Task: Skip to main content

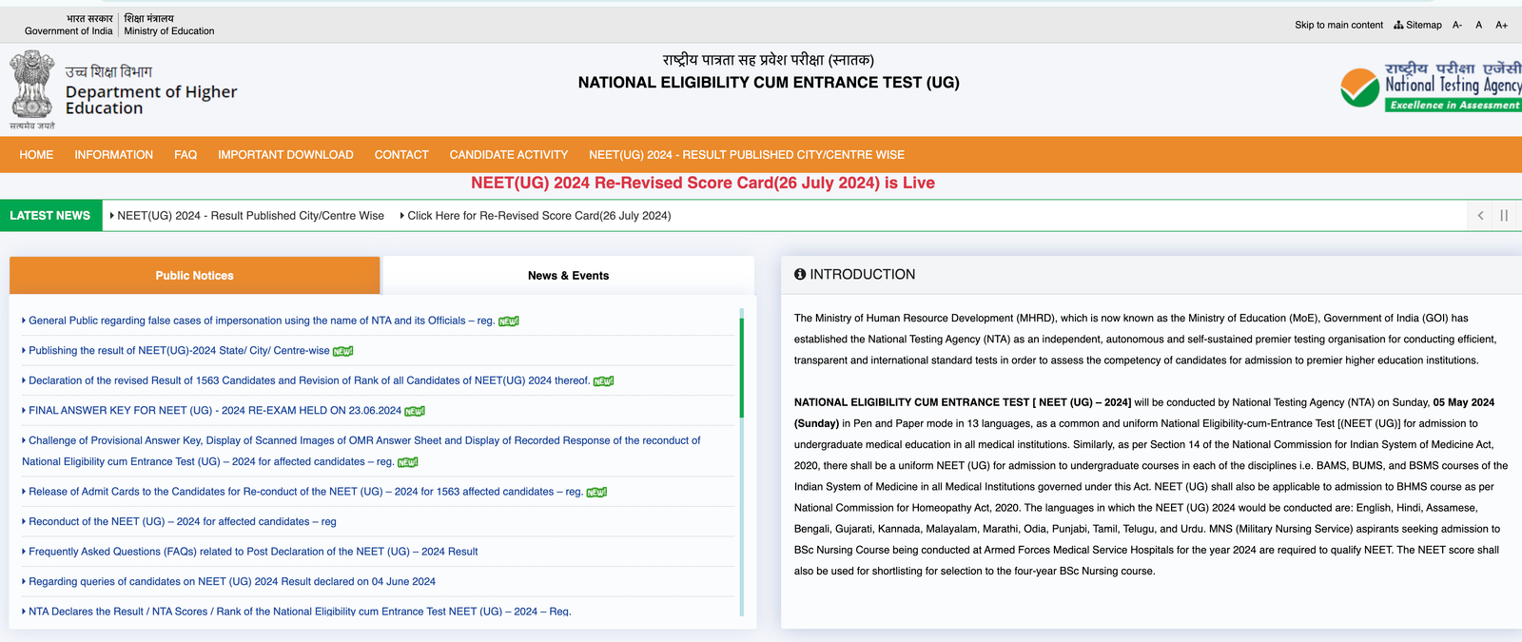Action: [x=1338, y=25]
